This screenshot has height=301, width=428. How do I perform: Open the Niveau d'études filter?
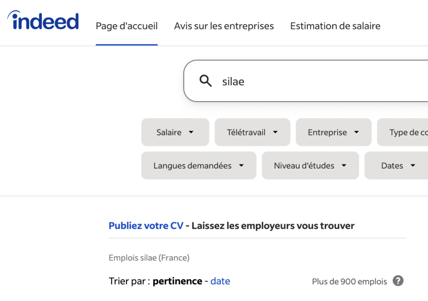310,166
